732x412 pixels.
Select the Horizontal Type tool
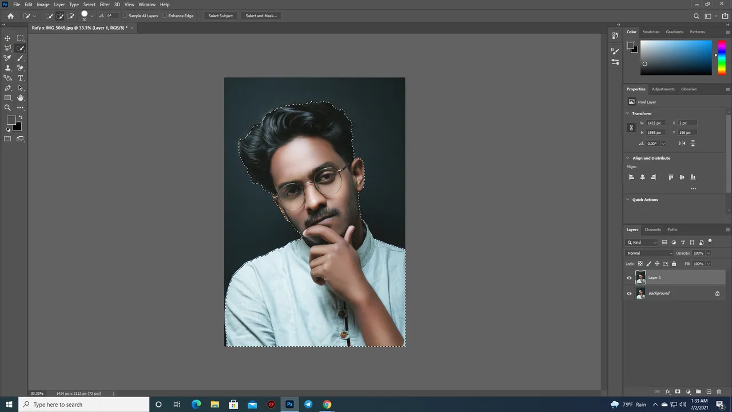click(21, 78)
